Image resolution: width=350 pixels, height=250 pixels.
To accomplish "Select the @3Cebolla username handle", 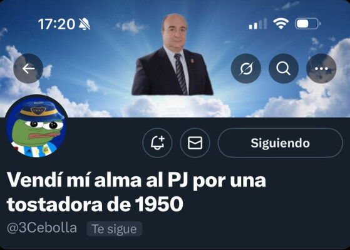I will point(42,228).
